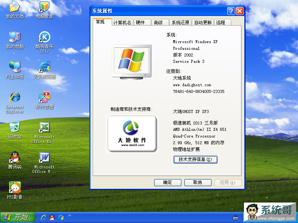Launch the Microsoft Office Excel shortcut
Screen dimensions: 298x223
point(44,132)
